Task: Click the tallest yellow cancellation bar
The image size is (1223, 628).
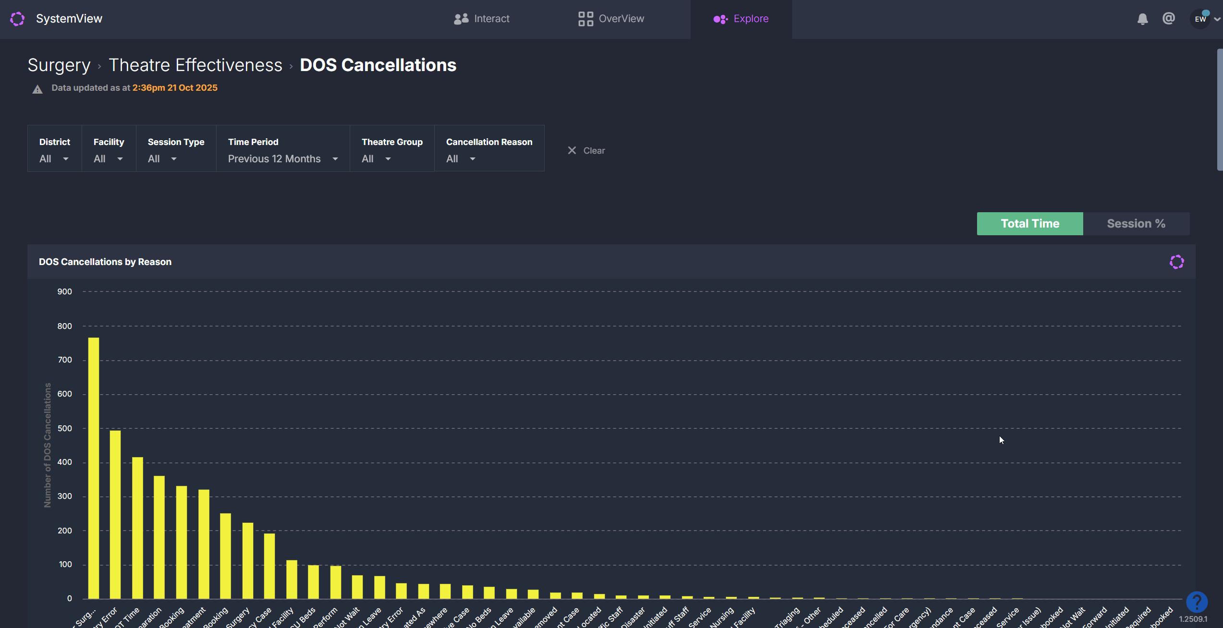Action: point(94,468)
